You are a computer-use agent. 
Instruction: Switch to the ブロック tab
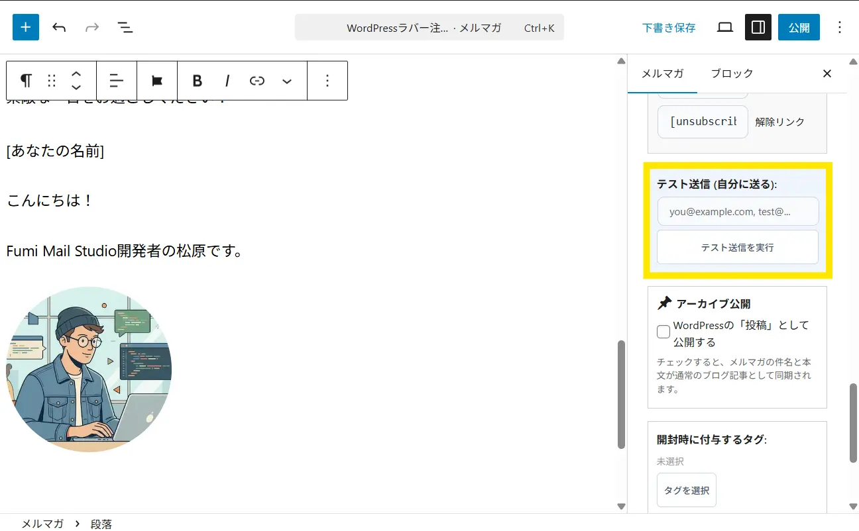732,73
